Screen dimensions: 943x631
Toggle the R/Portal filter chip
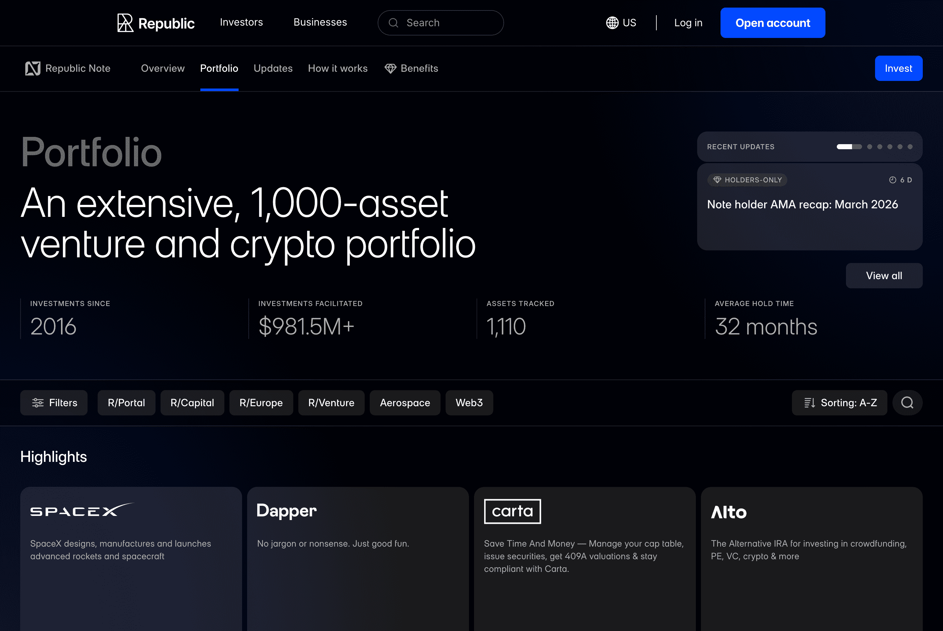coord(126,403)
